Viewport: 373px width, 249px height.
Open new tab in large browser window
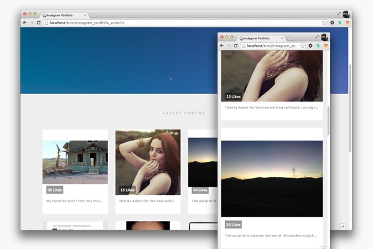(93, 16)
